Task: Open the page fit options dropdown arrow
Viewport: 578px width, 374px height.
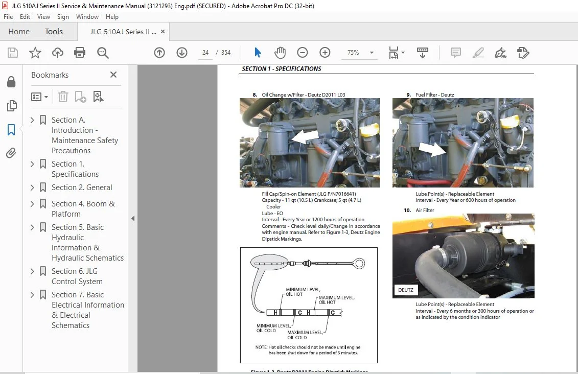Action: [x=403, y=53]
